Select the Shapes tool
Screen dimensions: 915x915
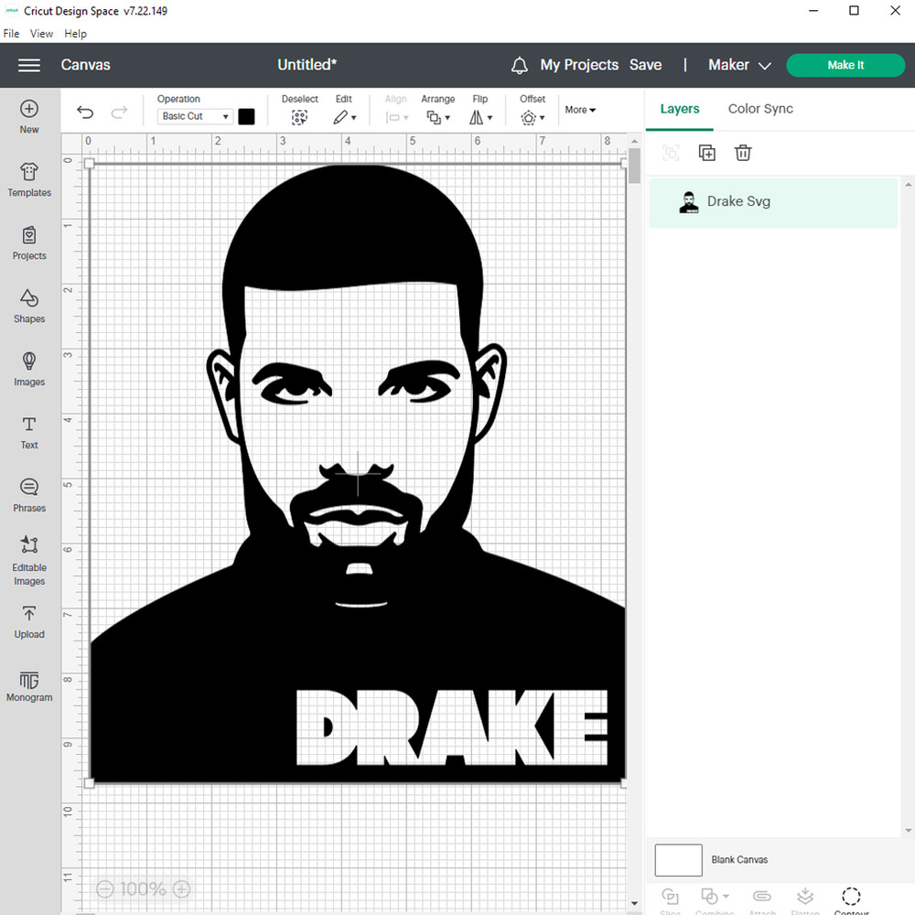(29, 307)
